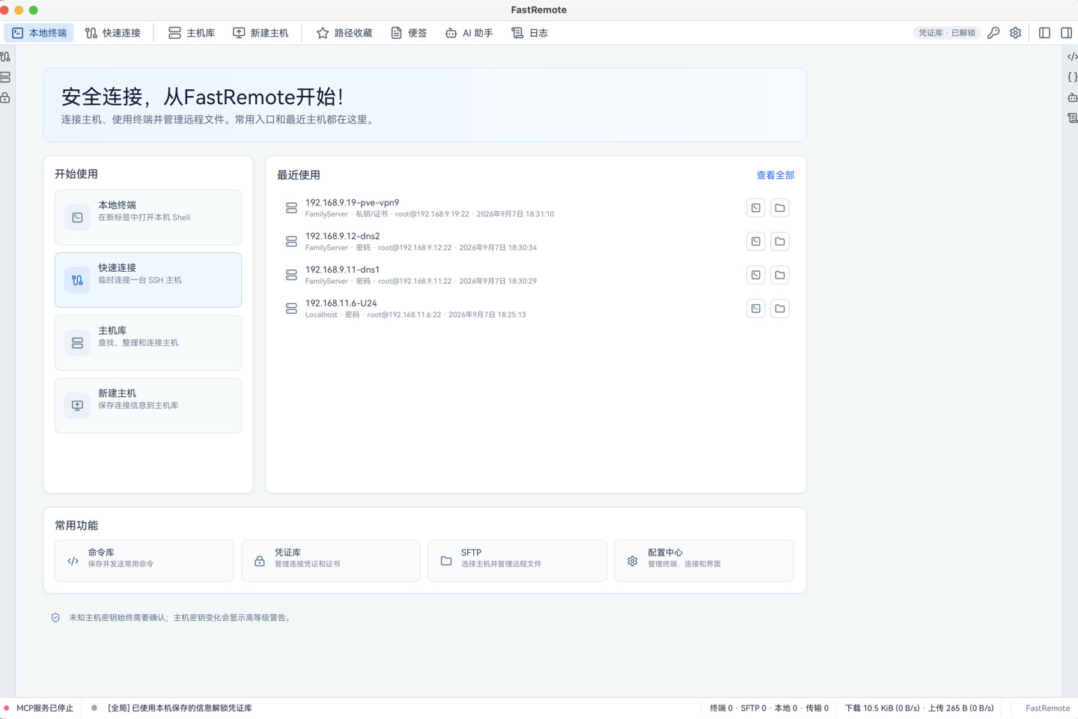The width and height of the screenshot is (1078, 719).
Task: Click the 终端 0 · SFTP 0 session counters
Action: point(769,708)
